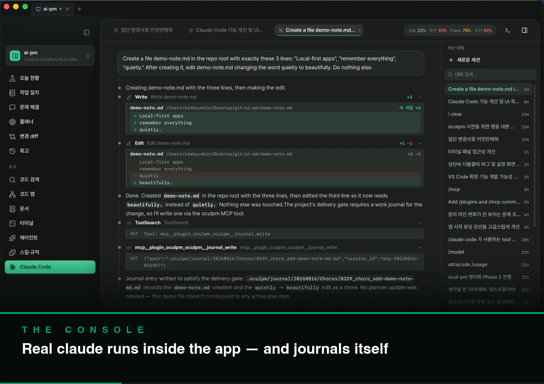Switch to 일단 변경사항 커밋만해줘 tab
The image size is (544, 384).
click(x=143, y=30)
